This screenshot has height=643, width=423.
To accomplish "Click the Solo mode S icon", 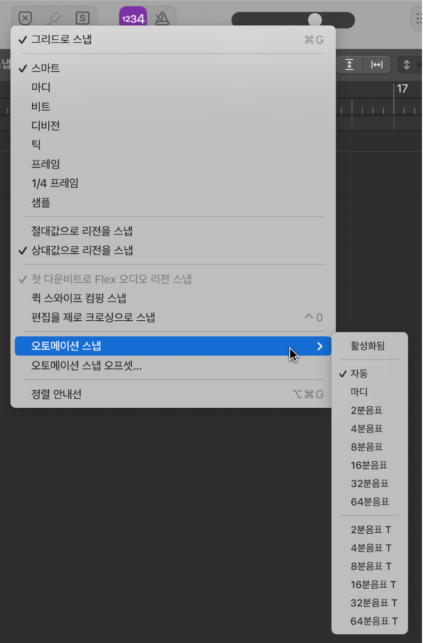I will coord(82,18).
